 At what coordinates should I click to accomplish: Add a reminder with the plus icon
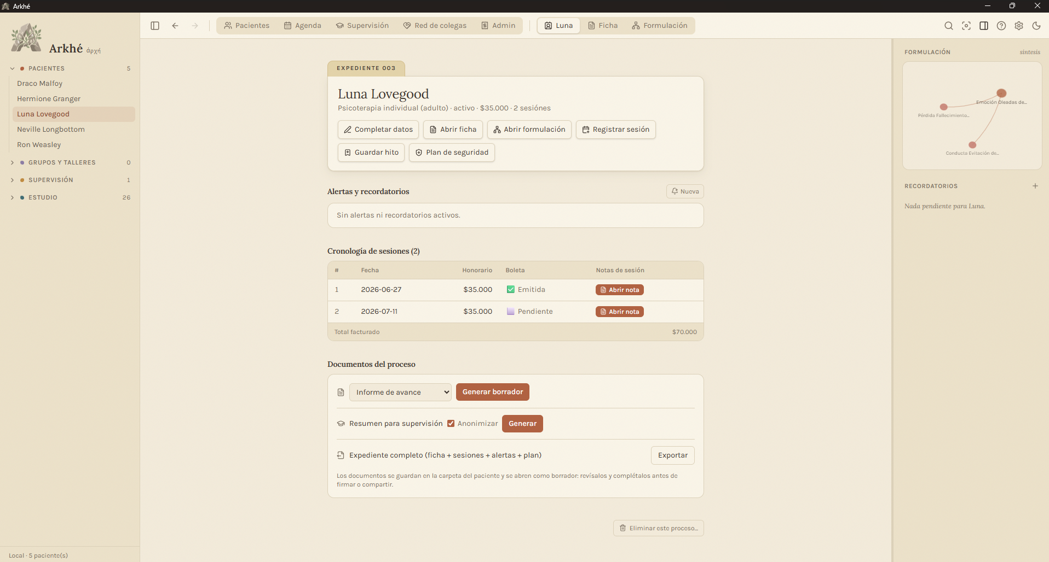[x=1035, y=186]
